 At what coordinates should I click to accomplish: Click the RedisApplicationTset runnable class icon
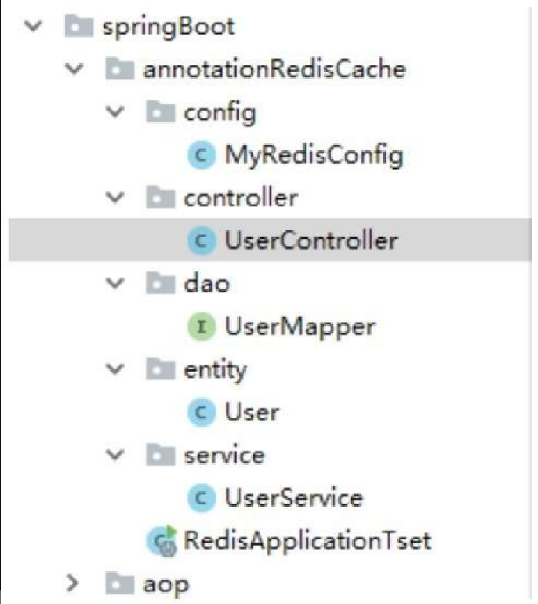tap(162, 541)
